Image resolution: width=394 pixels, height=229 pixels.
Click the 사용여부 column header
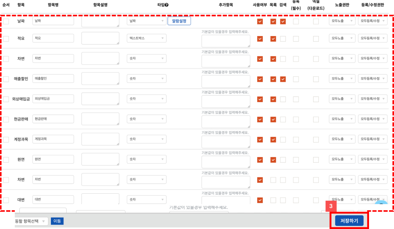pos(260,5)
